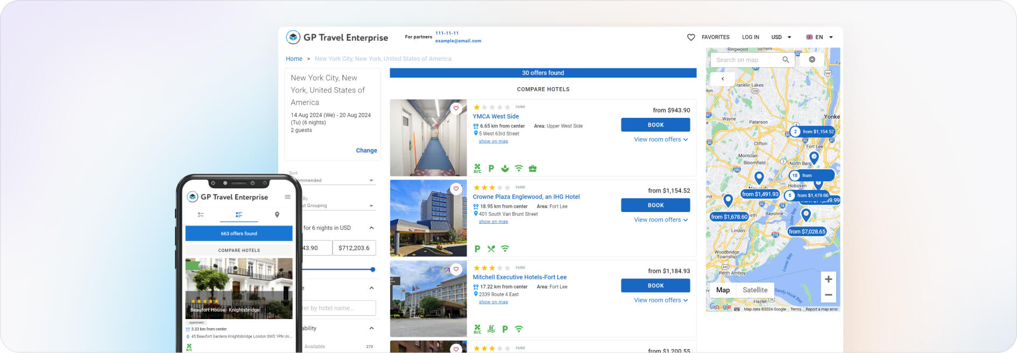Favorite Mitchell Executive Hotels-Fort Lee with its heart icon
1017x353 pixels.
[x=456, y=269]
